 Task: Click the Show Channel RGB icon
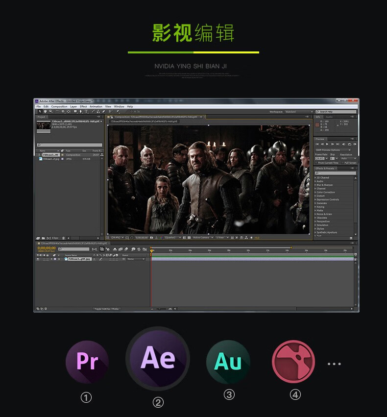tap(161, 238)
